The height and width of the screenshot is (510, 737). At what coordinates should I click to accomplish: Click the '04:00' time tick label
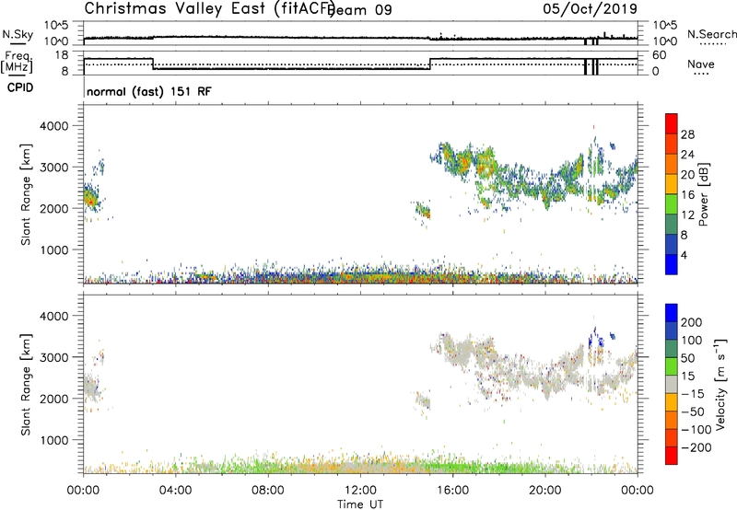[176, 491]
